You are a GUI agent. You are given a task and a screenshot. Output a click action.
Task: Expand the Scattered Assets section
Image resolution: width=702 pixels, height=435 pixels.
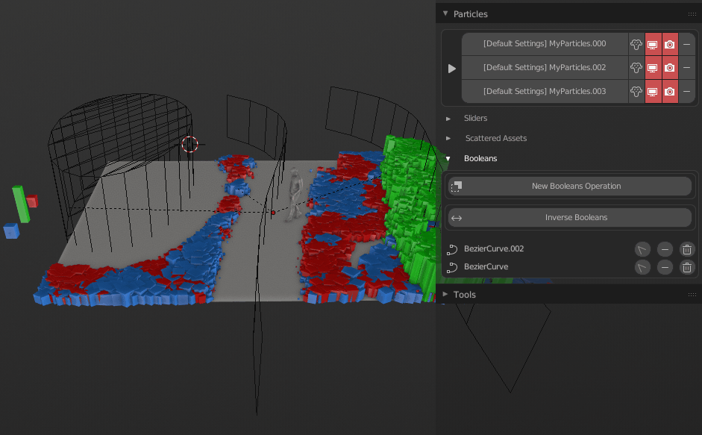[x=449, y=138]
